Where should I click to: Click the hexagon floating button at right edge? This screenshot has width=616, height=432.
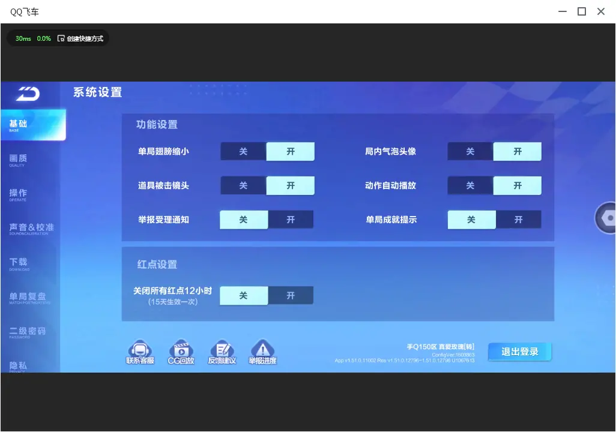[606, 218]
